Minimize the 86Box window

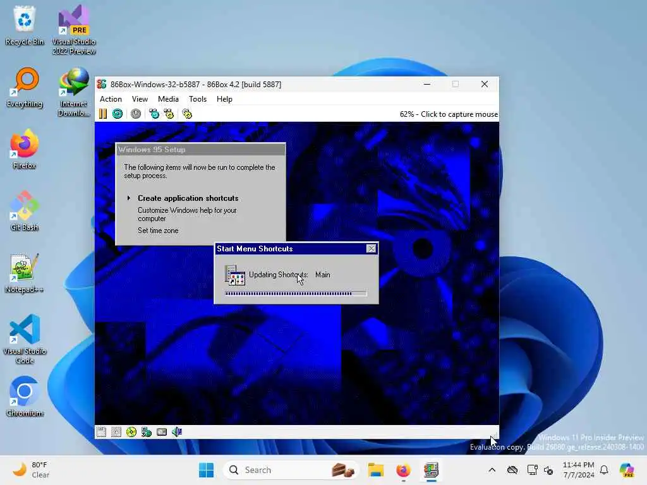click(x=427, y=84)
